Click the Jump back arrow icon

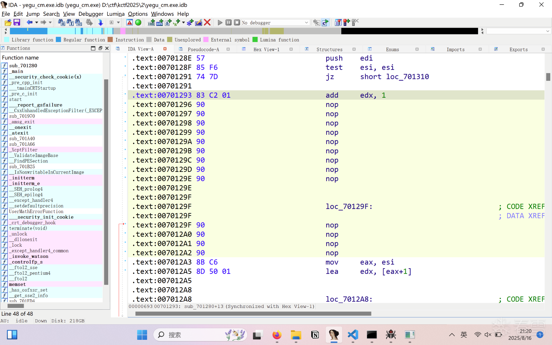29,22
